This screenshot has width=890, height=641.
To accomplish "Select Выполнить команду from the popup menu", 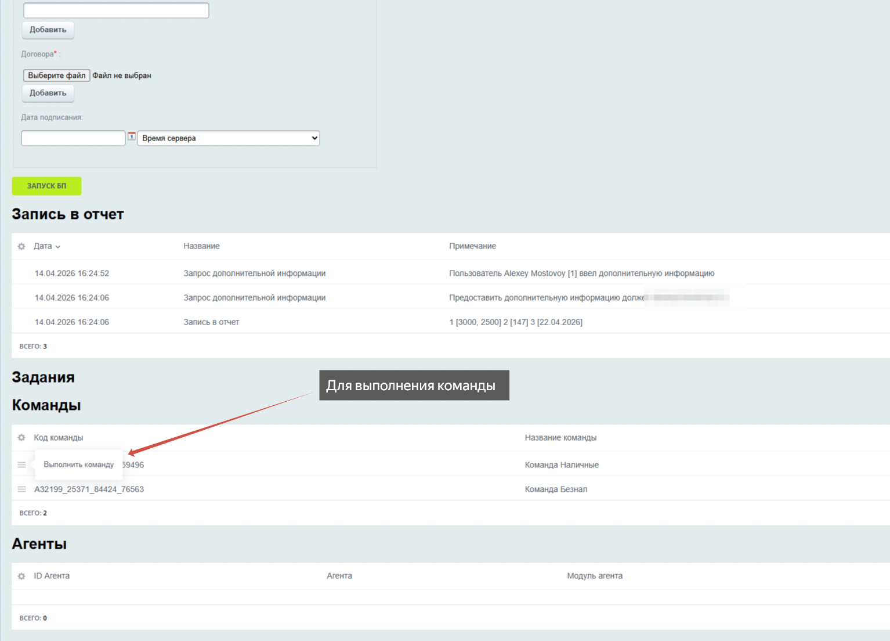I will pos(79,464).
